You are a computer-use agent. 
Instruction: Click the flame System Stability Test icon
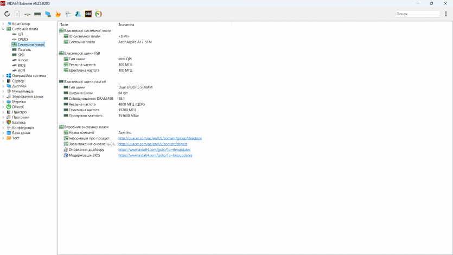[58, 14]
